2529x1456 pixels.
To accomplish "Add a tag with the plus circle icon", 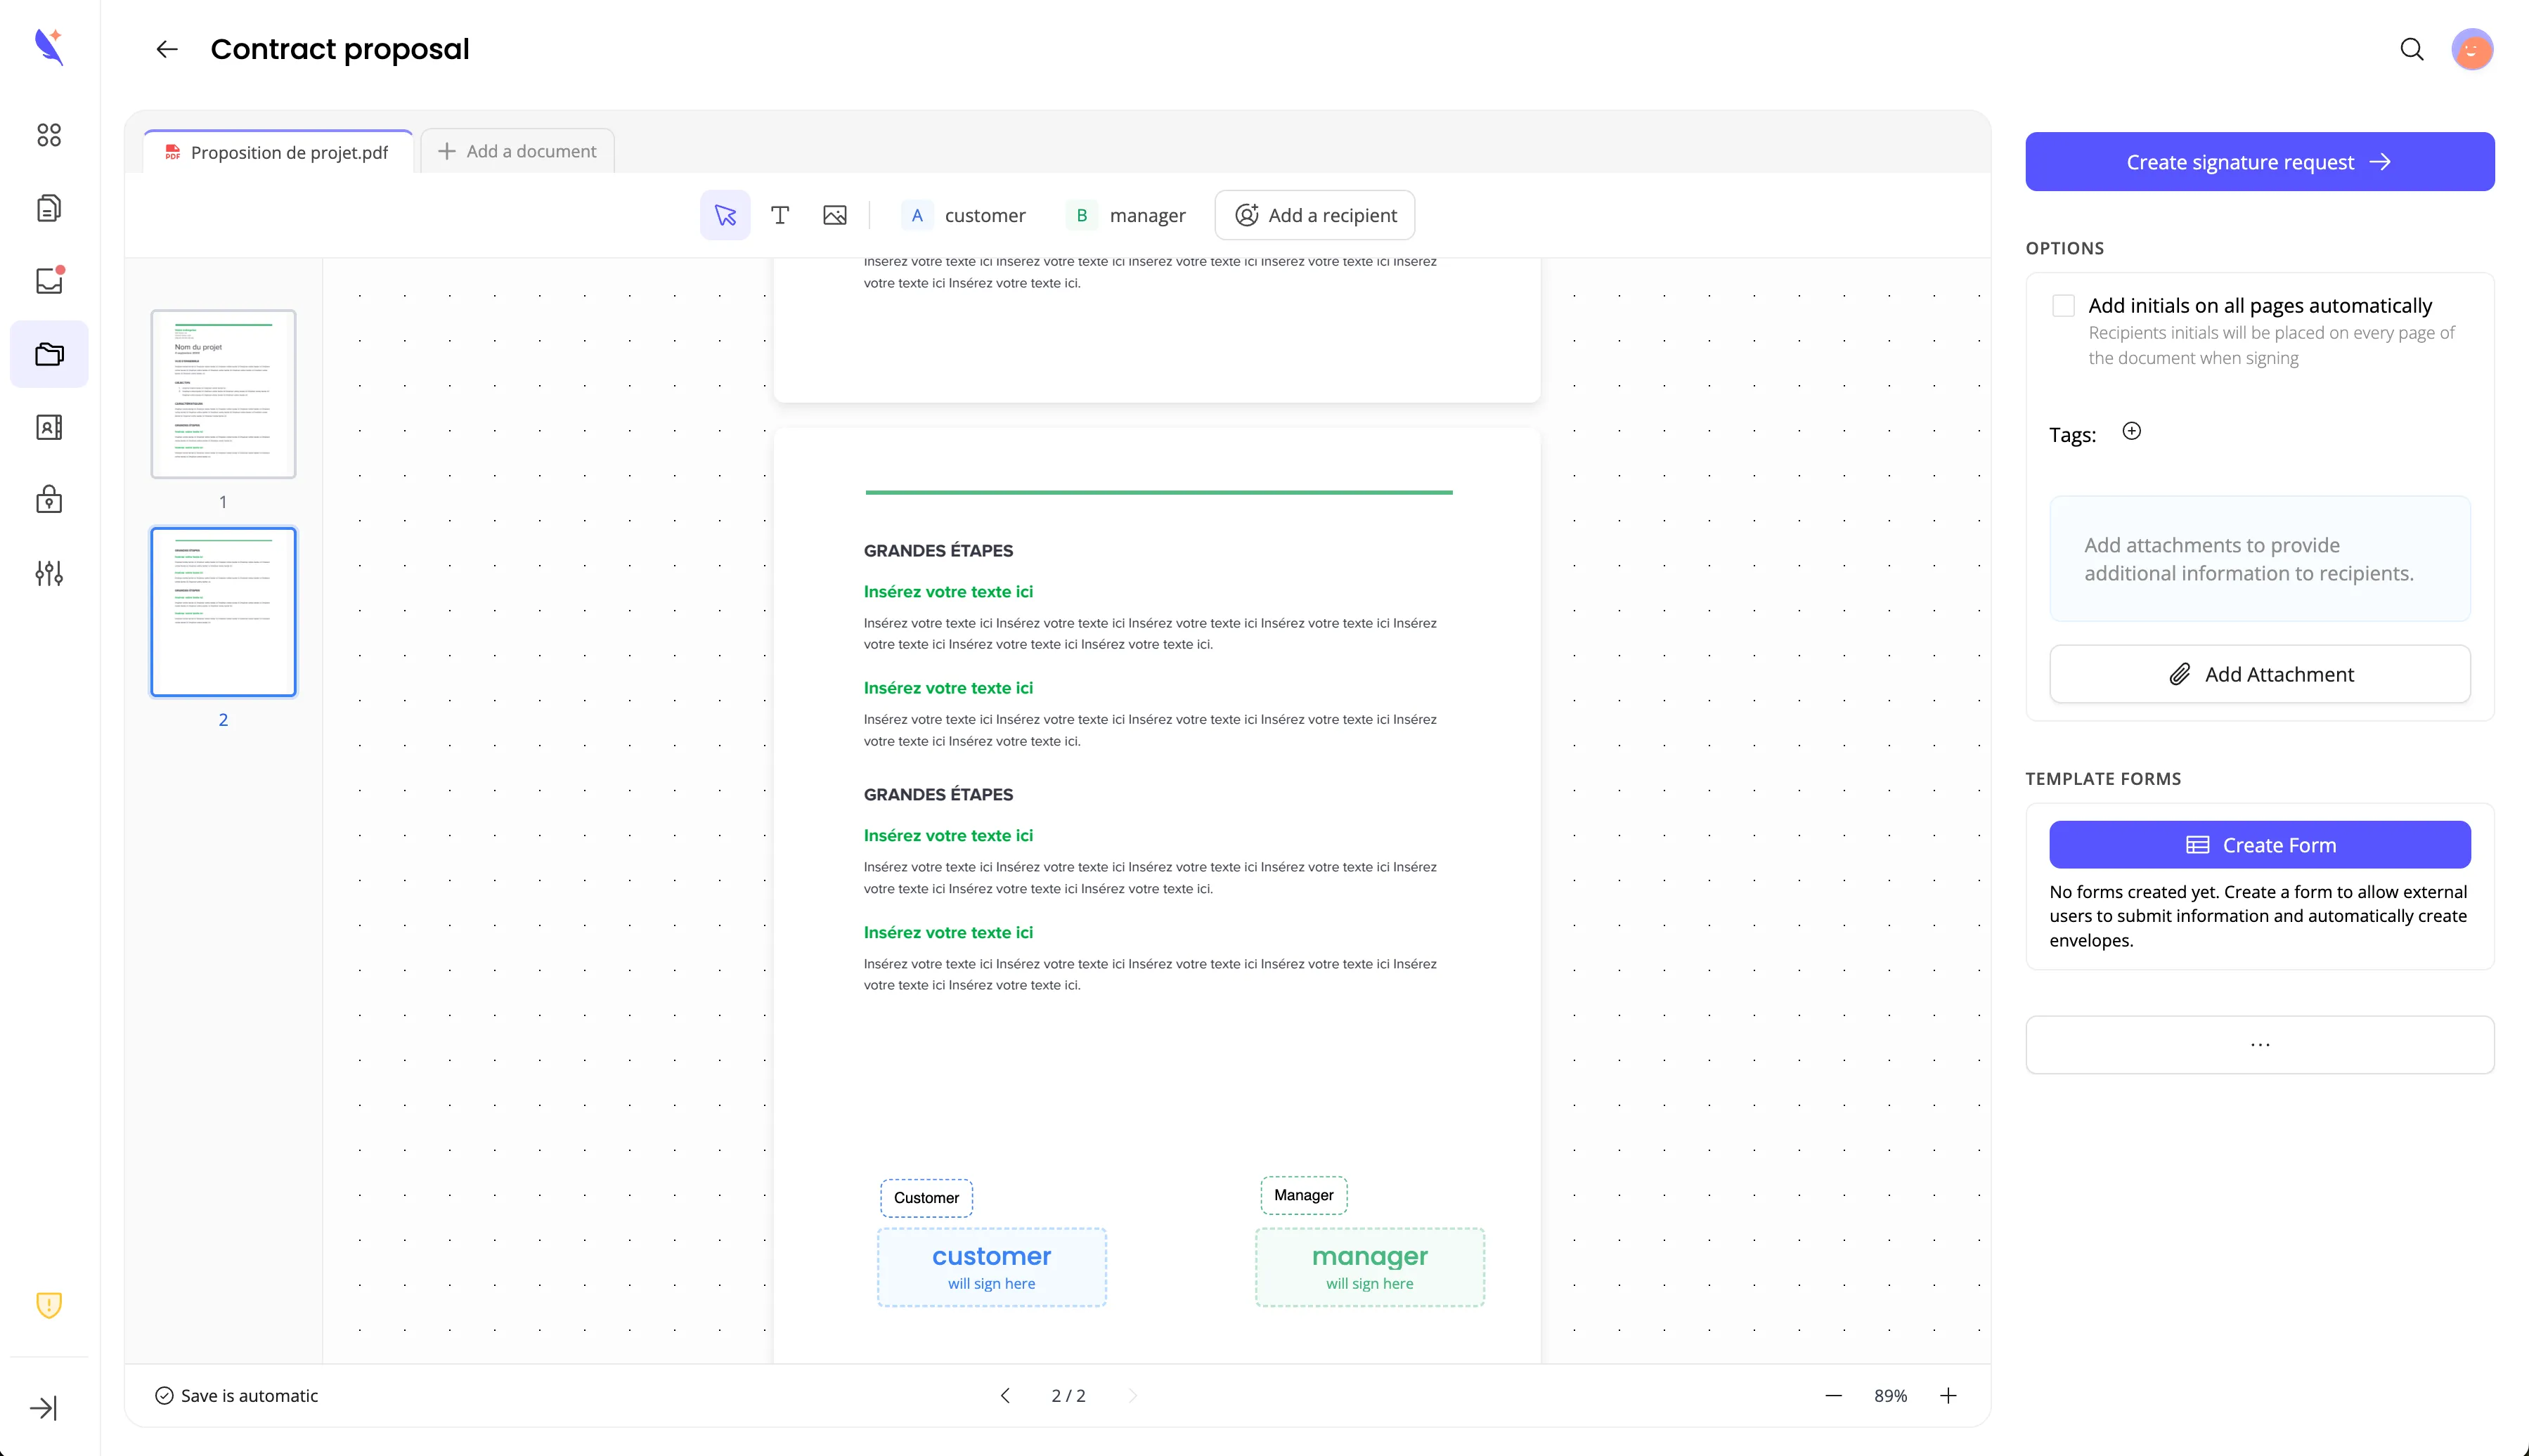I will (x=2132, y=431).
